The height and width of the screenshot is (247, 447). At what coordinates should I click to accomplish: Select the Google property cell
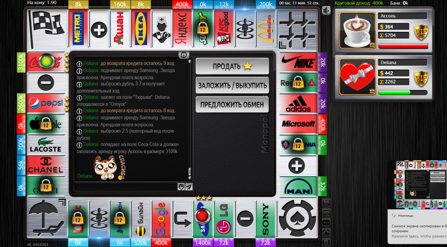click(x=161, y=219)
